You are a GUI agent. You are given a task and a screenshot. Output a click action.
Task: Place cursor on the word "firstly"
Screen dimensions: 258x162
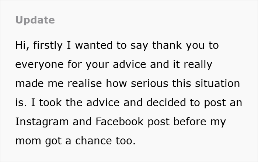click(48, 46)
